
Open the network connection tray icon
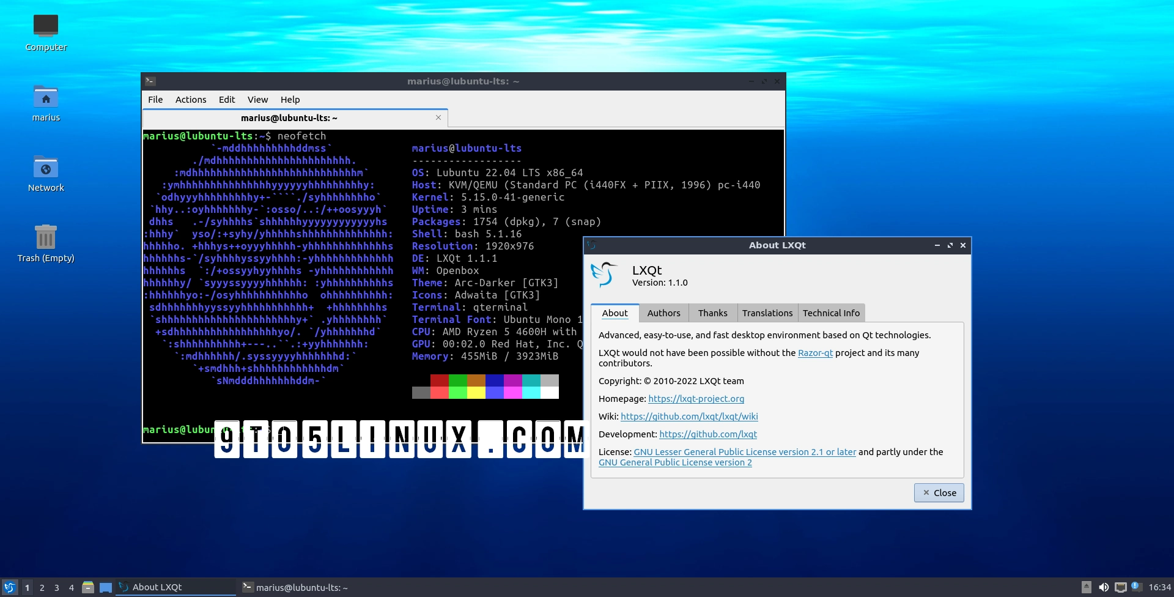click(x=1121, y=588)
